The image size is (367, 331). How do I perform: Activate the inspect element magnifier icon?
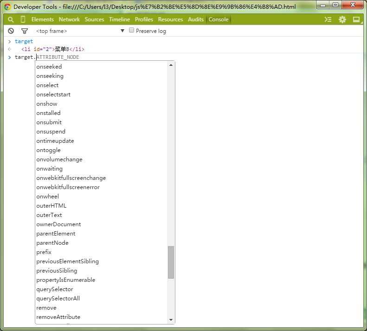pos(11,19)
